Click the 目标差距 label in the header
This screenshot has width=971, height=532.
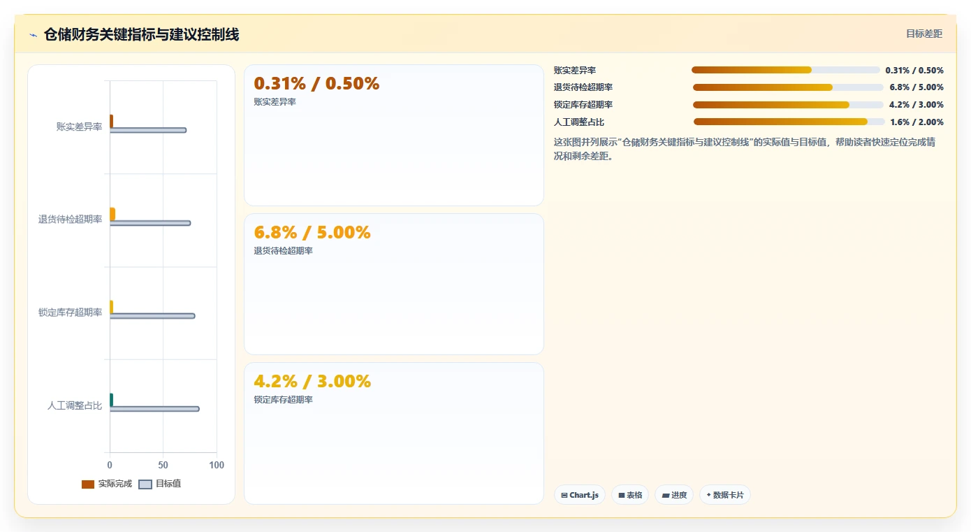(x=924, y=34)
